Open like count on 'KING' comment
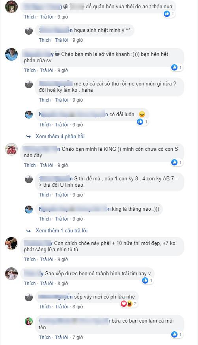 [x=180, y=162]
